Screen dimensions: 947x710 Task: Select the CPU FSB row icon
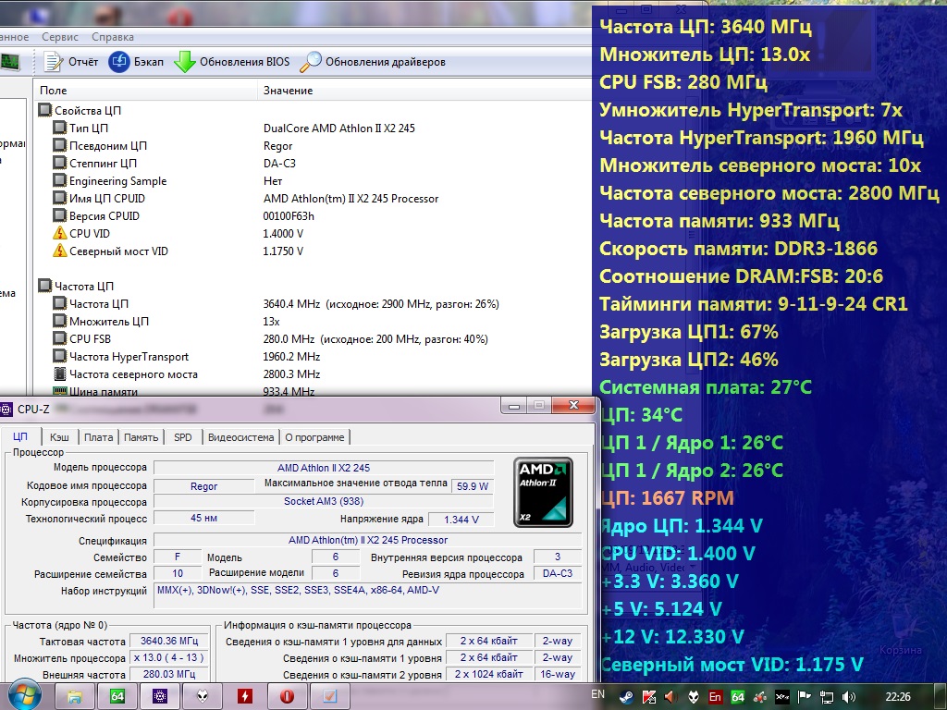click(59, 338)
